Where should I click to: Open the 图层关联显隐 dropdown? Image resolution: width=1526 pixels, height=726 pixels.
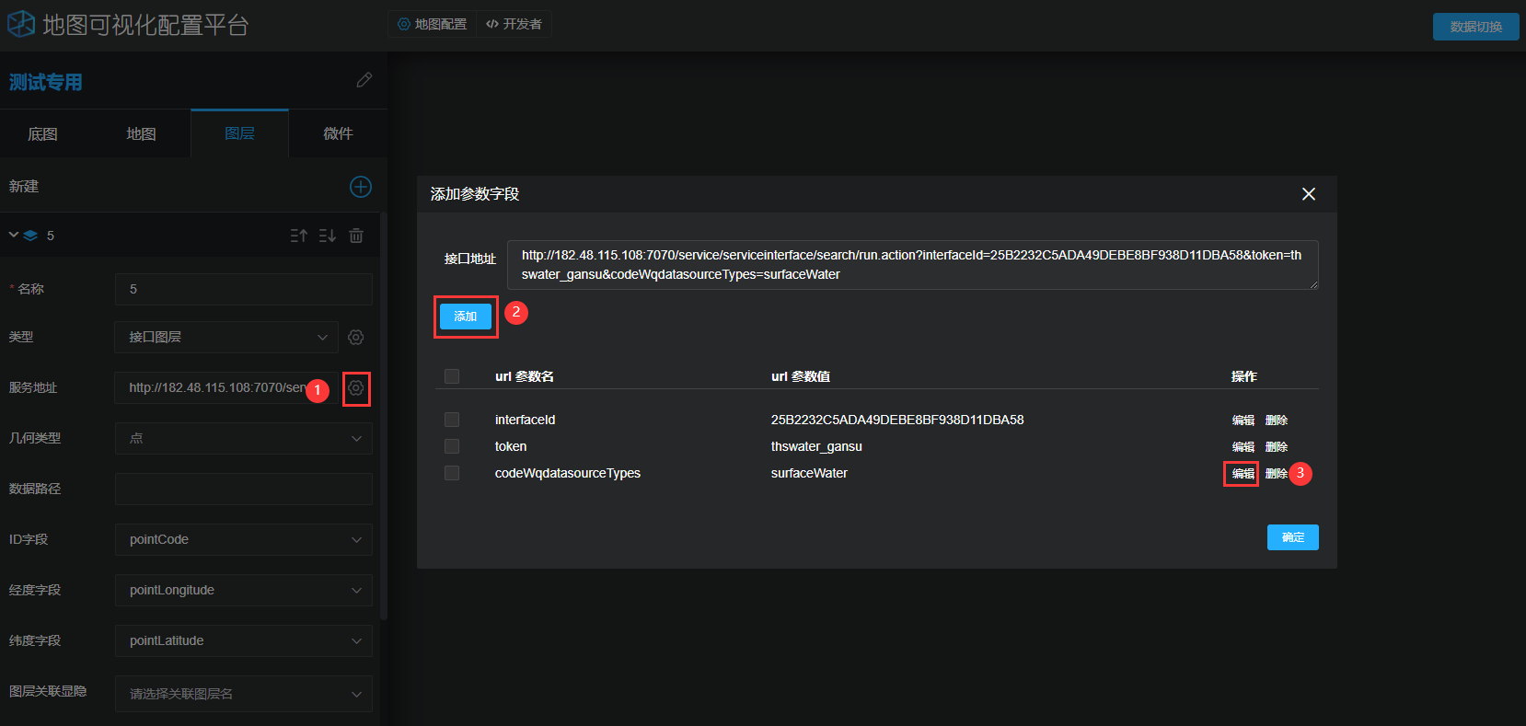point(244,694)
